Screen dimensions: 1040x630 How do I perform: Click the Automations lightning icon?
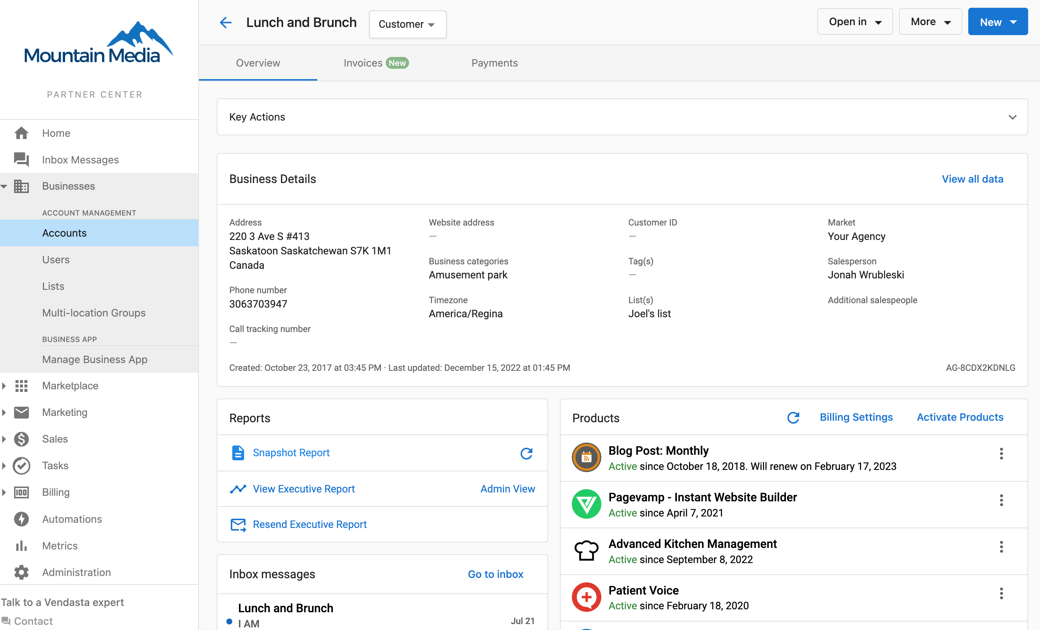[x=21, y=519]
